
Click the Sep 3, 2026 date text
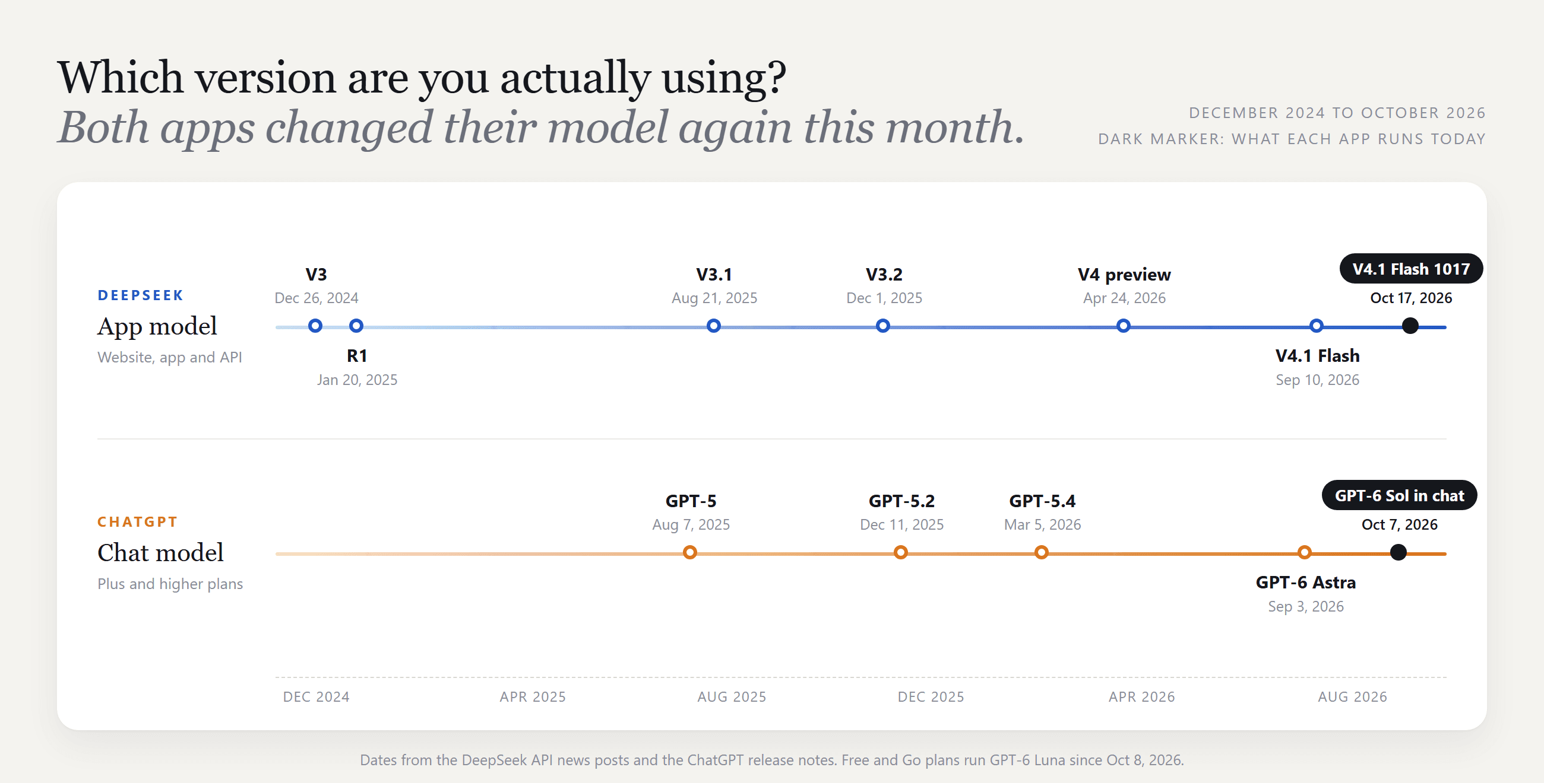coord(1305,606)
